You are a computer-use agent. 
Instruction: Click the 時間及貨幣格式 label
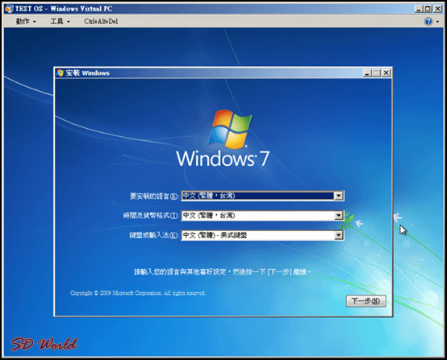point(151,215)
